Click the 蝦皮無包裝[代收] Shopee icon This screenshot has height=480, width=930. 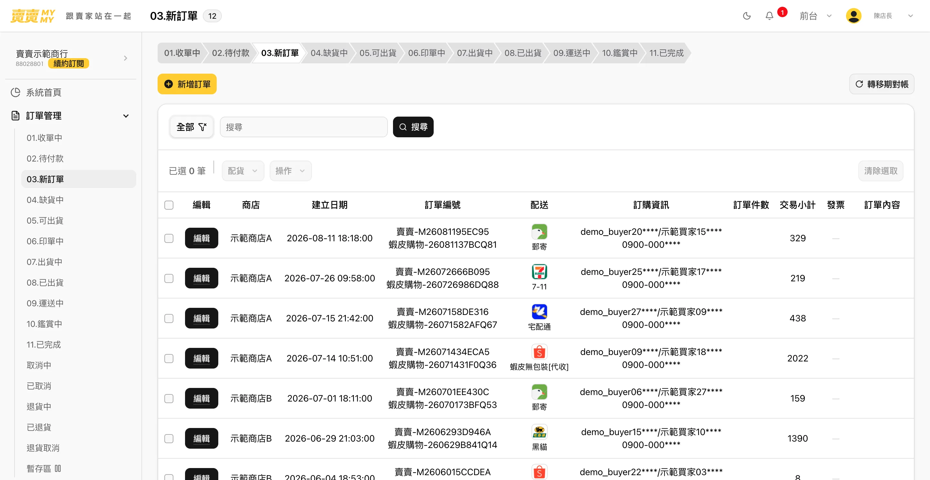click(x=539, y=352)
